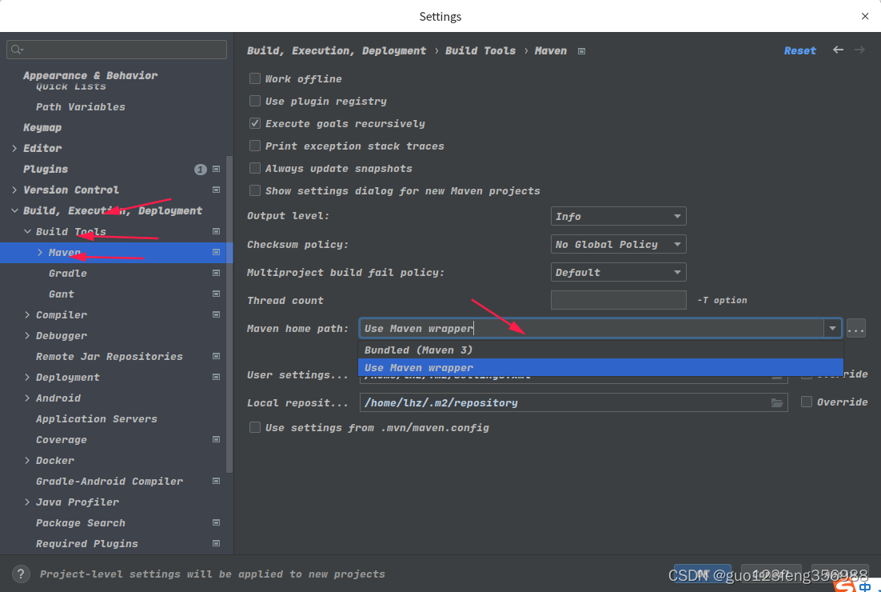881x592 pixels.
Task: Enable Always update snapshots checkbox
Action: click(254, 168)
